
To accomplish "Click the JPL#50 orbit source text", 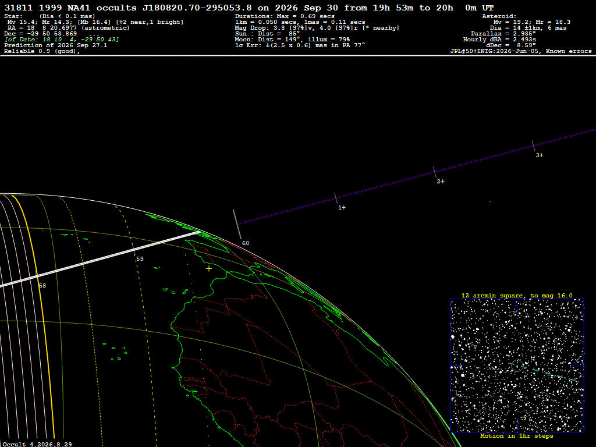I will (521, 51).
